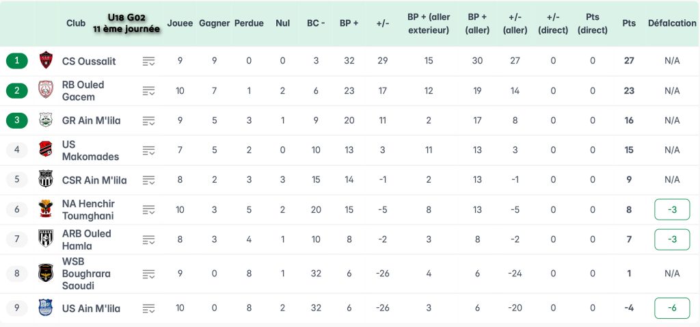This screenshot has height=327, width=700.
Task: Expand details list for US Makomades
Action: [149, 150]
